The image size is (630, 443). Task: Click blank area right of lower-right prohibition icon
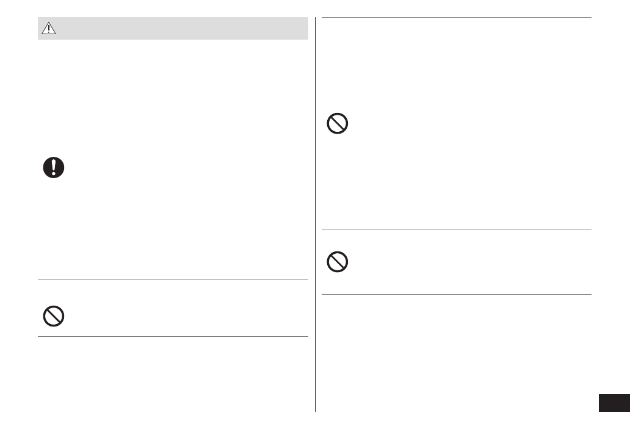click(x=464, y=262)
